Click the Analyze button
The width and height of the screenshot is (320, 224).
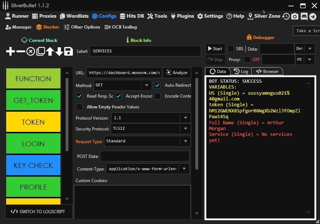177,73
